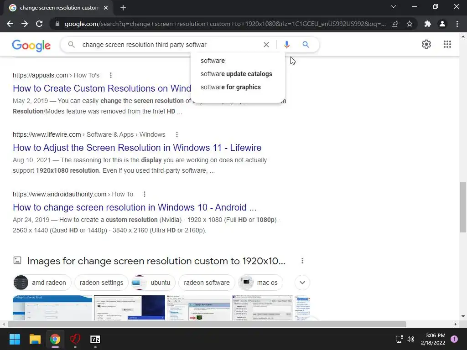Switch to Chrome in taskbar
This screenshot has width=467, height=350.
(x=55, y=339)
